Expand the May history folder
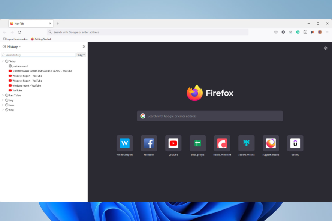332x221 pixels. [x=3, y=110]
